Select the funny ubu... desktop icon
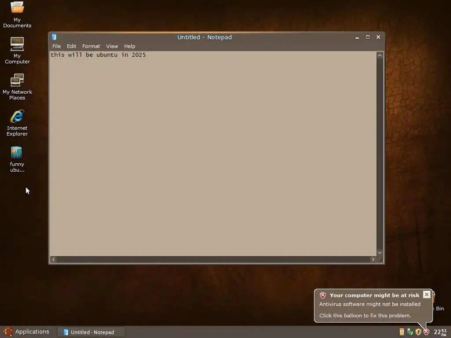 pos(17,159)
